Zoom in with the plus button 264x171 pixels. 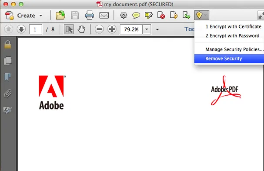click(x=112, y=29)
